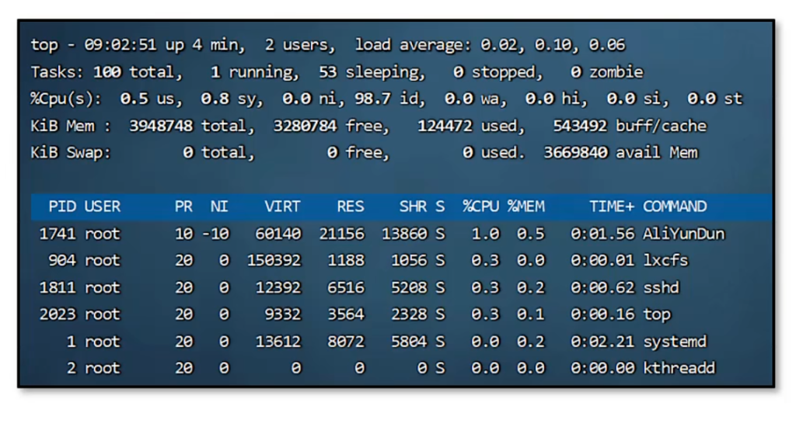The image size is (796, 427).
Task: Click the Tasks 100 total count
Action: pyautogui.click(x=107, y=72)
